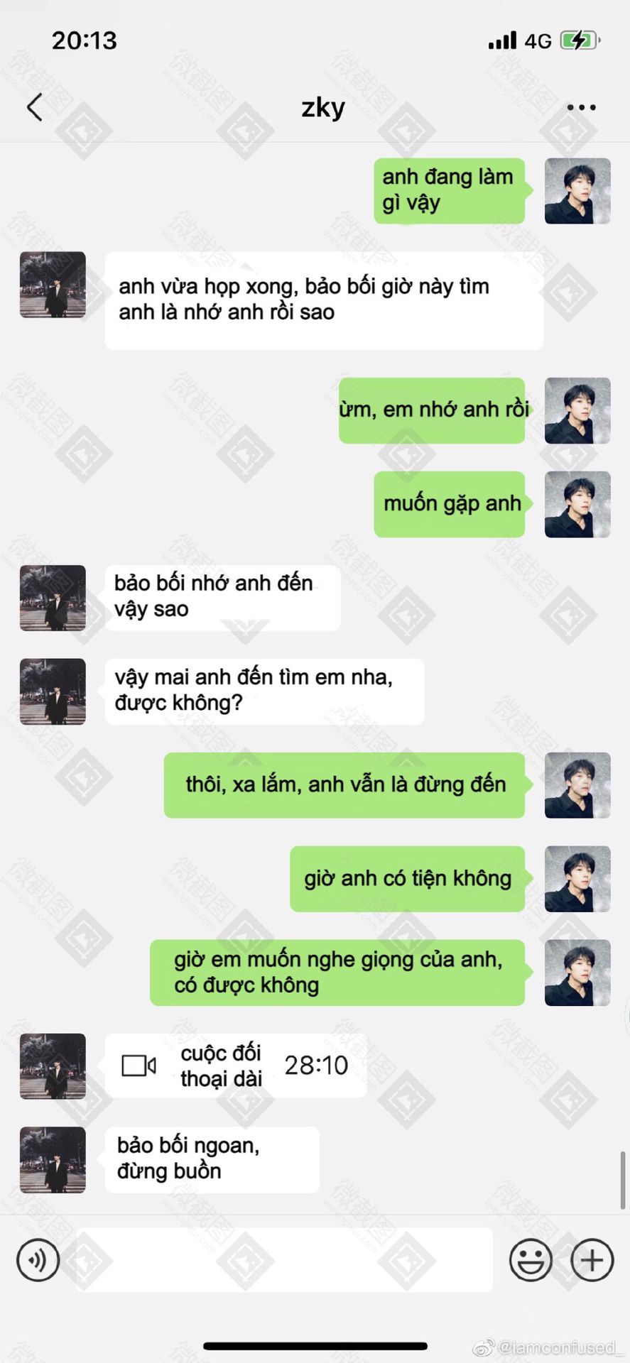Open the three-dot chat options menu
Screen dimensions: 630x1363
[x=582, y=108]
